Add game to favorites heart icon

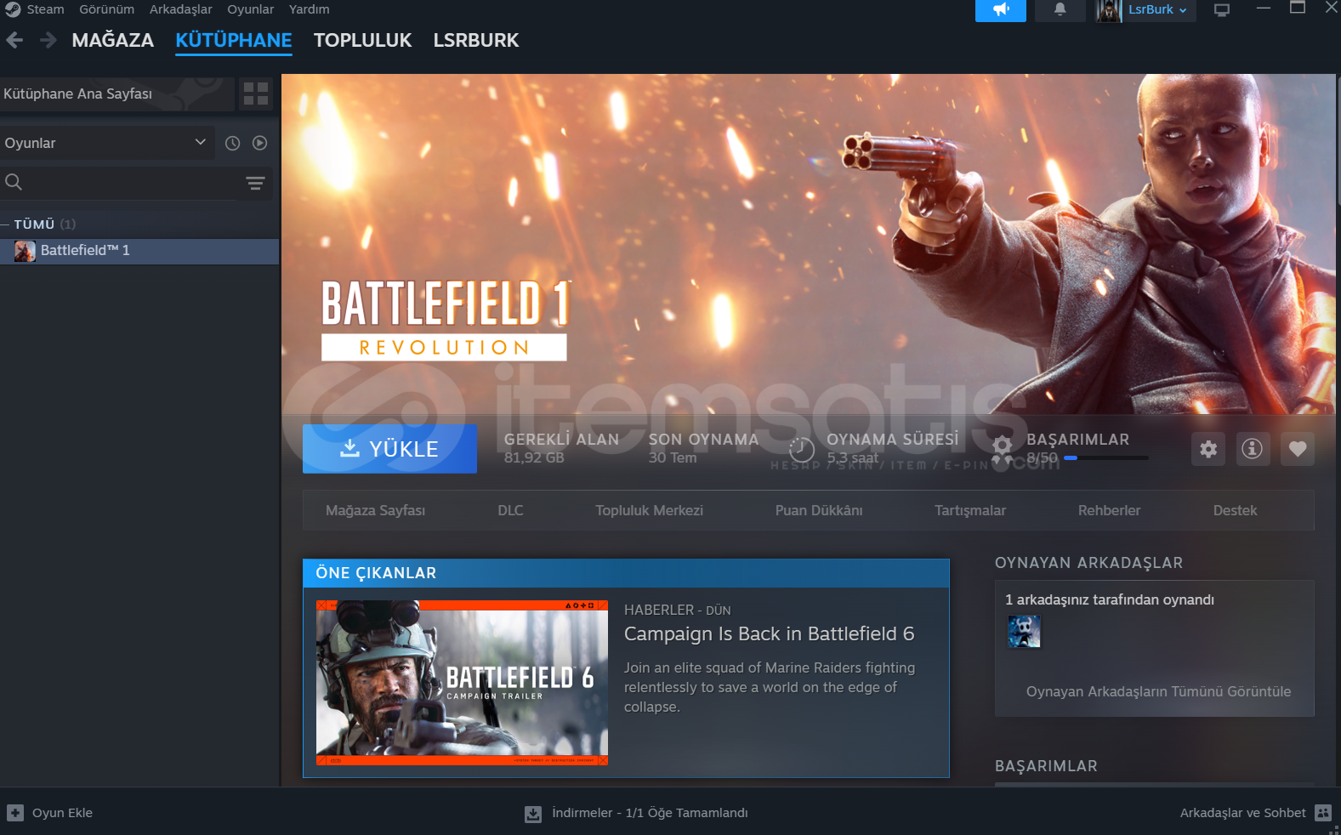click(x=1297, y=449)
